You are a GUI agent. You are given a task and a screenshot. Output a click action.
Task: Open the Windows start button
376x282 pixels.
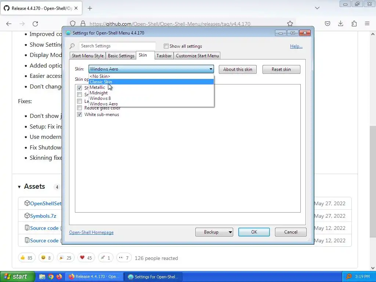click(x=18, y=277)
